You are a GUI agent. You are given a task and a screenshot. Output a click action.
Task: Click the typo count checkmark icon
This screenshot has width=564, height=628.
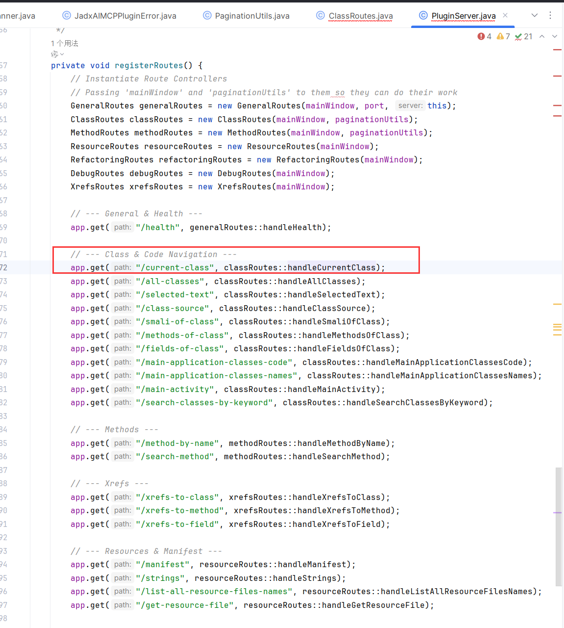coord(518,37)
